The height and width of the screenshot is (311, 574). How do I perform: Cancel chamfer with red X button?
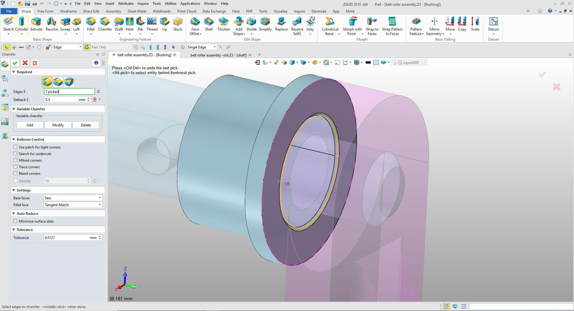point(25,63)
